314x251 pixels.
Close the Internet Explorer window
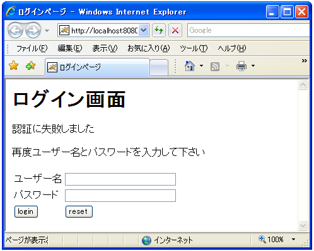pos(302,11)
